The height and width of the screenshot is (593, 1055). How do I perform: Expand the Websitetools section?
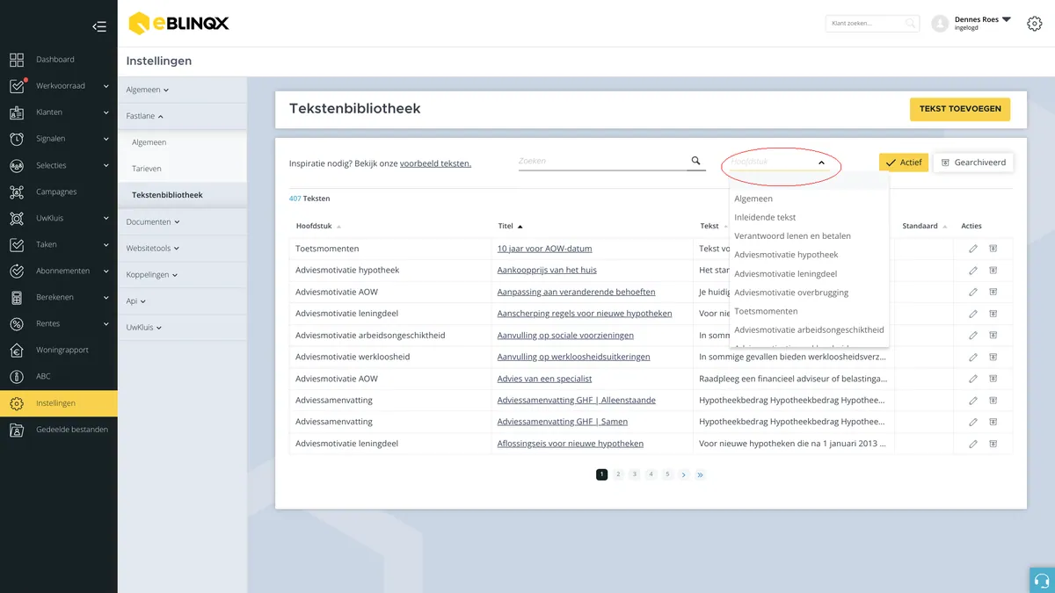point(154,249)
